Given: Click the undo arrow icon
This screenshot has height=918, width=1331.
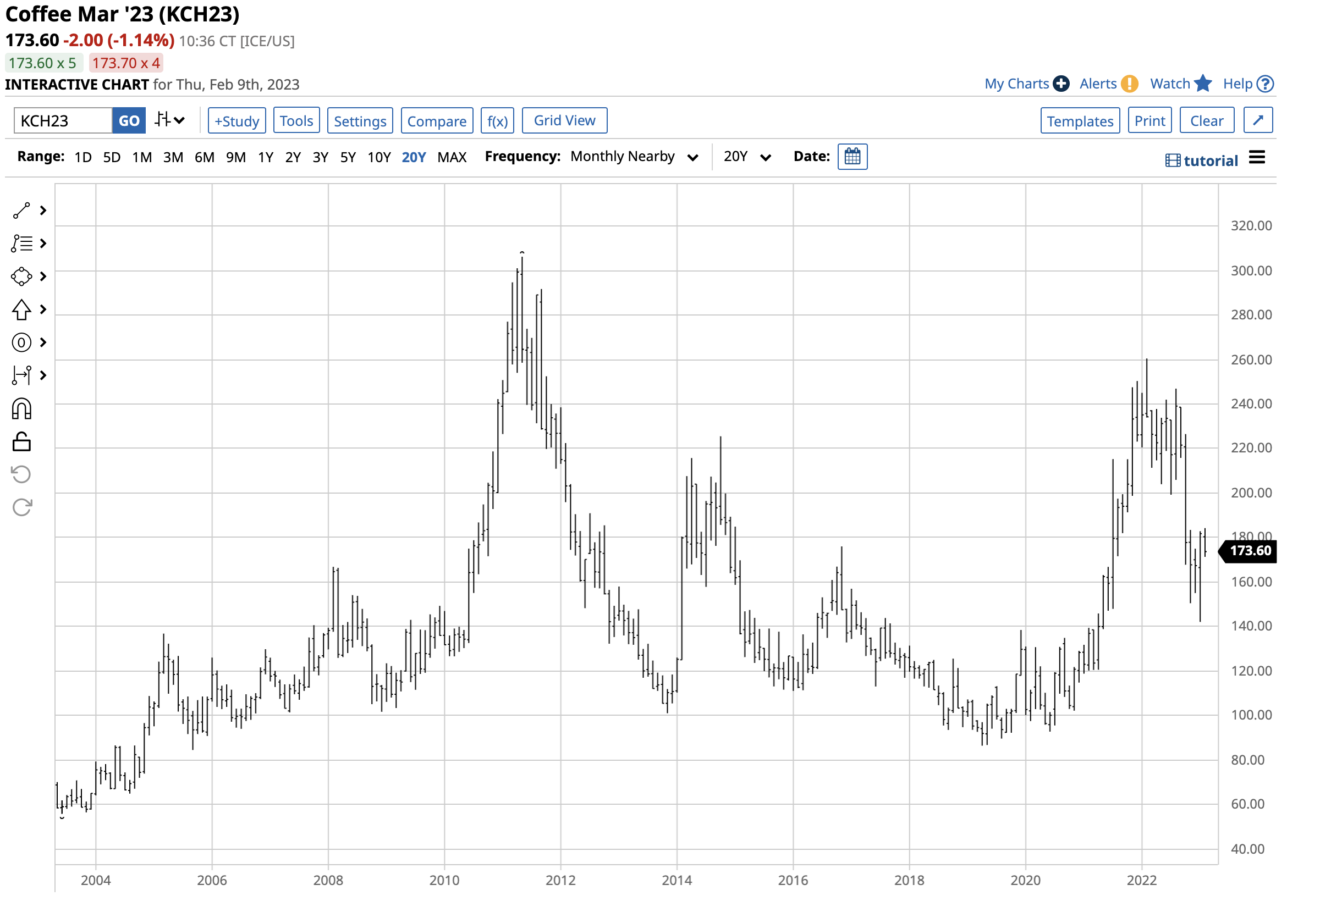Looking at the screenshot, I should point(21,475).
